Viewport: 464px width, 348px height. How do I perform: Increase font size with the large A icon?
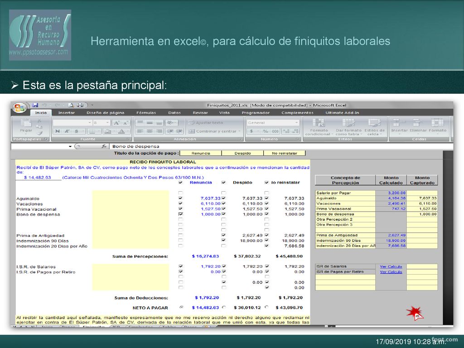coord(116,122)
